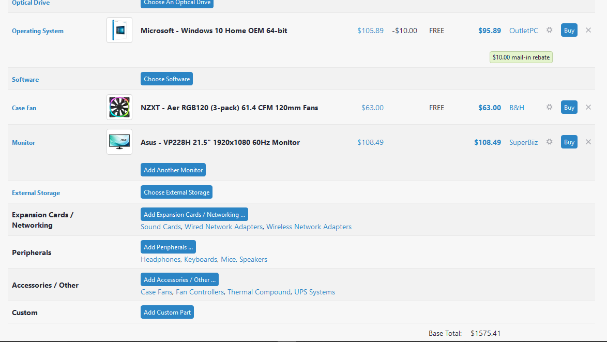
Task: Click the -$10.00 promo amount
Action: point(404,31)
